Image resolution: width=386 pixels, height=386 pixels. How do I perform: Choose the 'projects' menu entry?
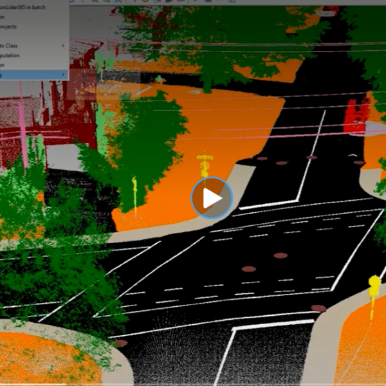click(x=10, y=26)
